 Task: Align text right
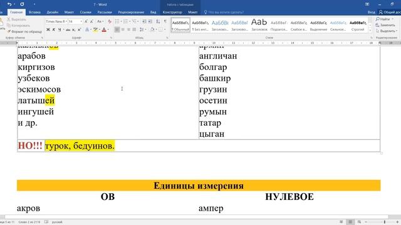[x=128, y=30]
